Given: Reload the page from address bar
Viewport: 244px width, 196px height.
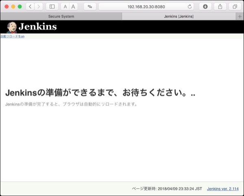Looking at the screenshot, I should click(190, 6).
